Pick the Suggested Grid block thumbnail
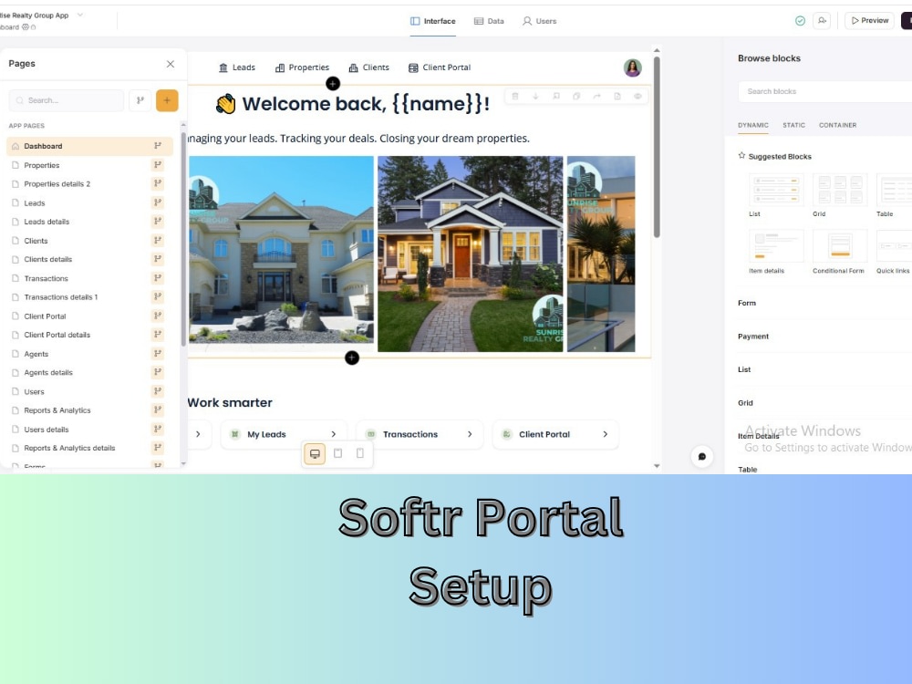Screen dimensions: 912x684 point(840,191)
